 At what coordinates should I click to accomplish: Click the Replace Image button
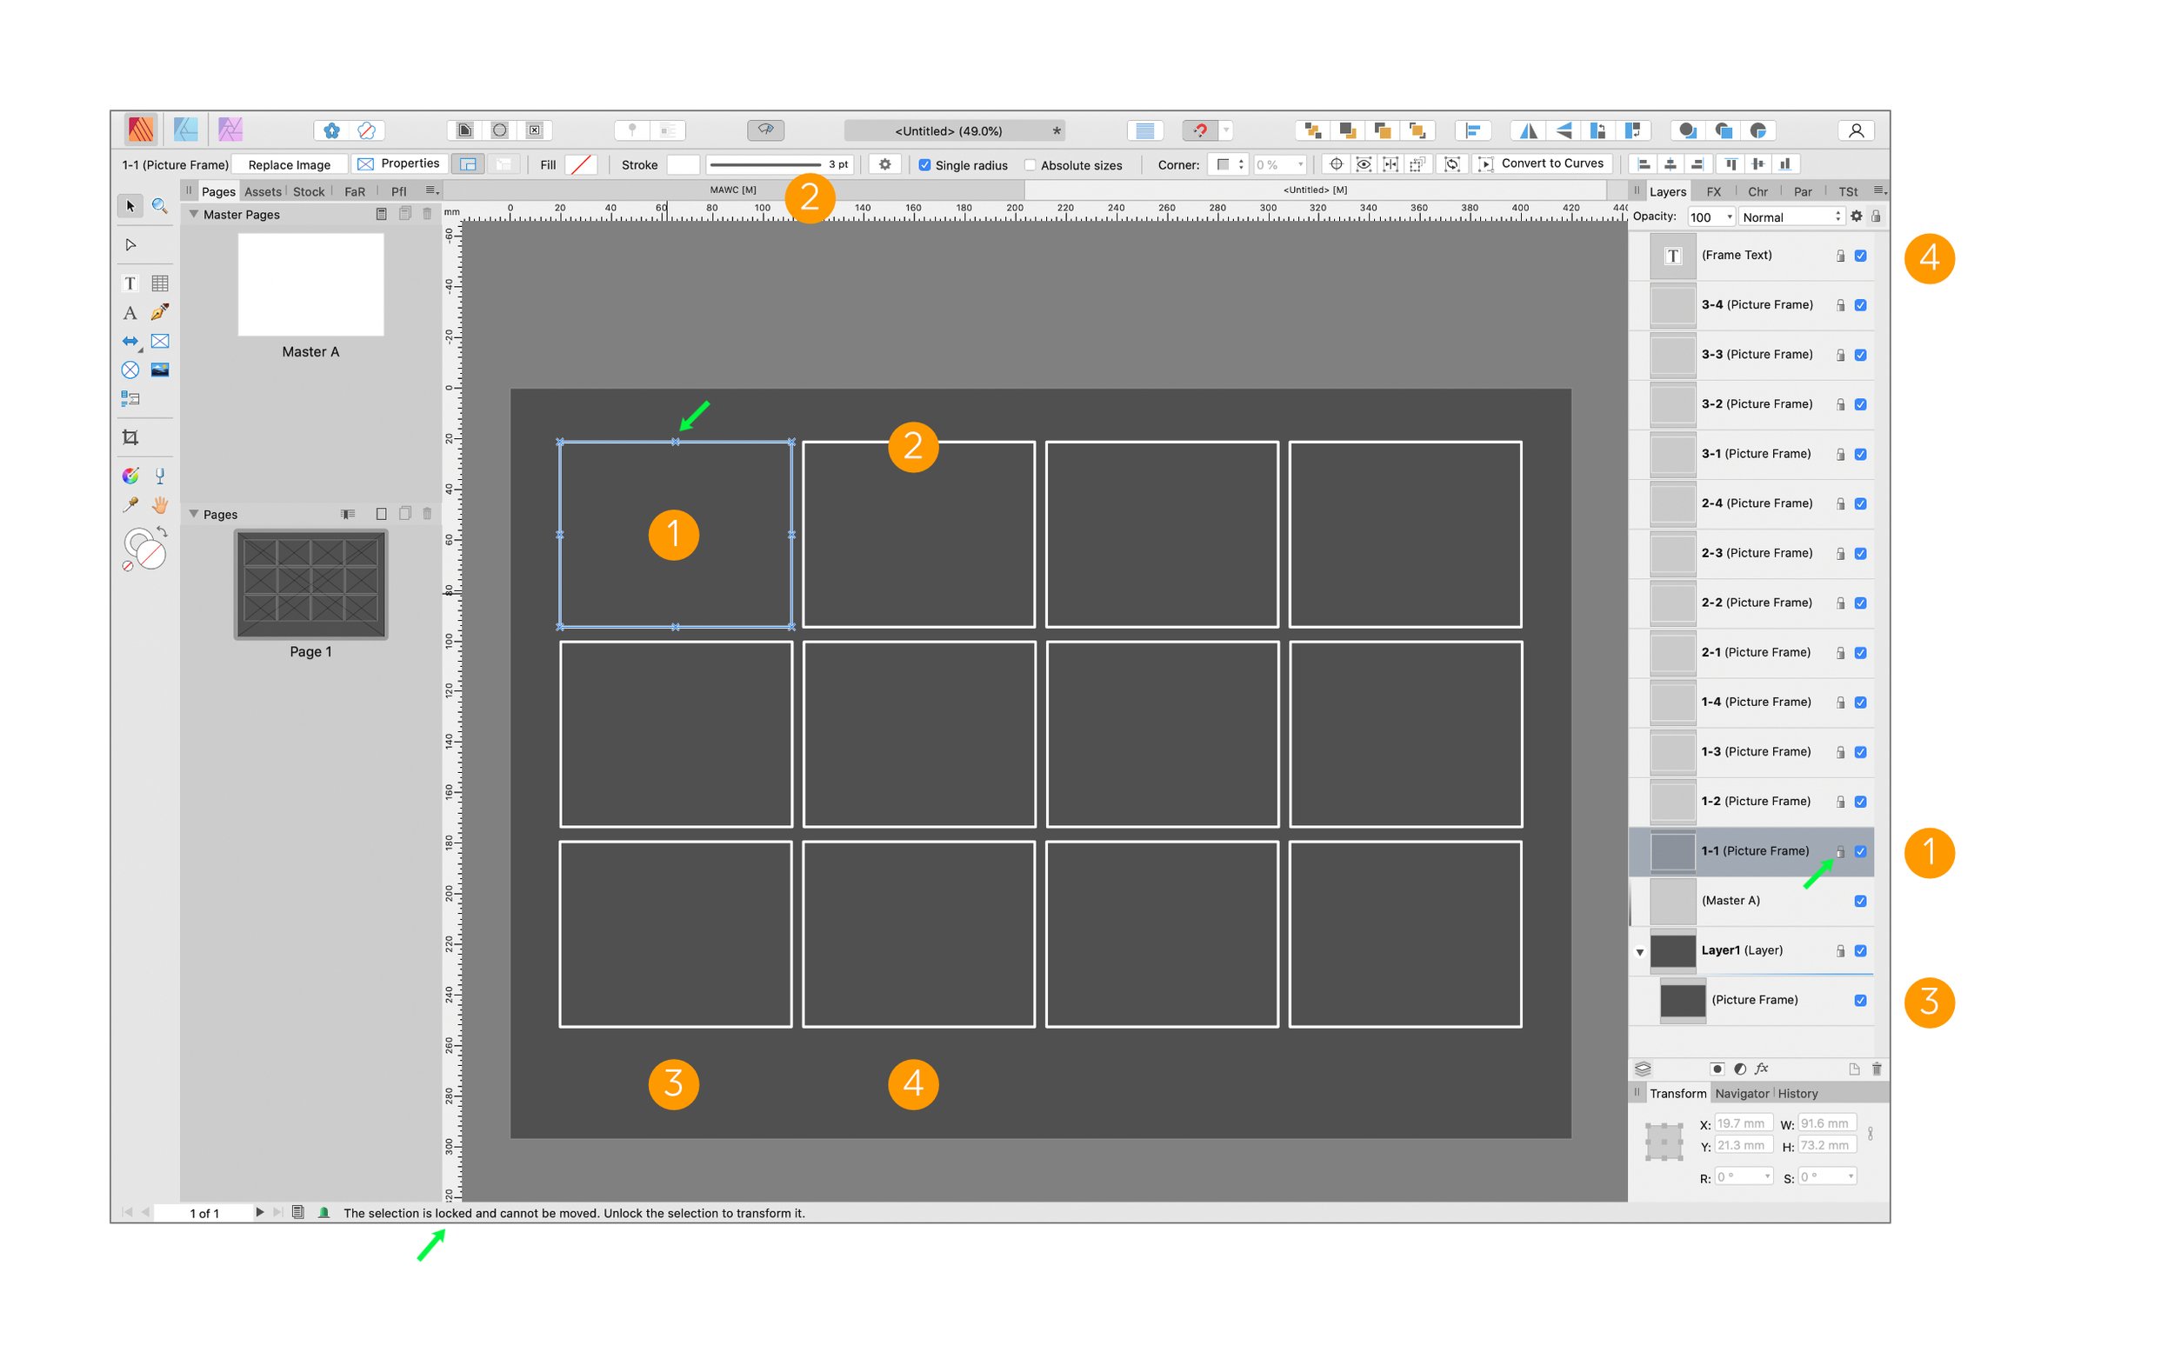point(290,164)
